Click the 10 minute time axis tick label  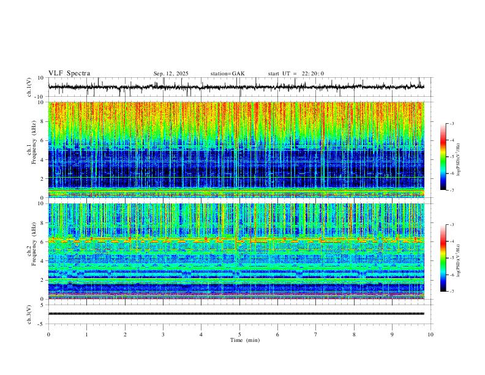click(x=430, y=335)
